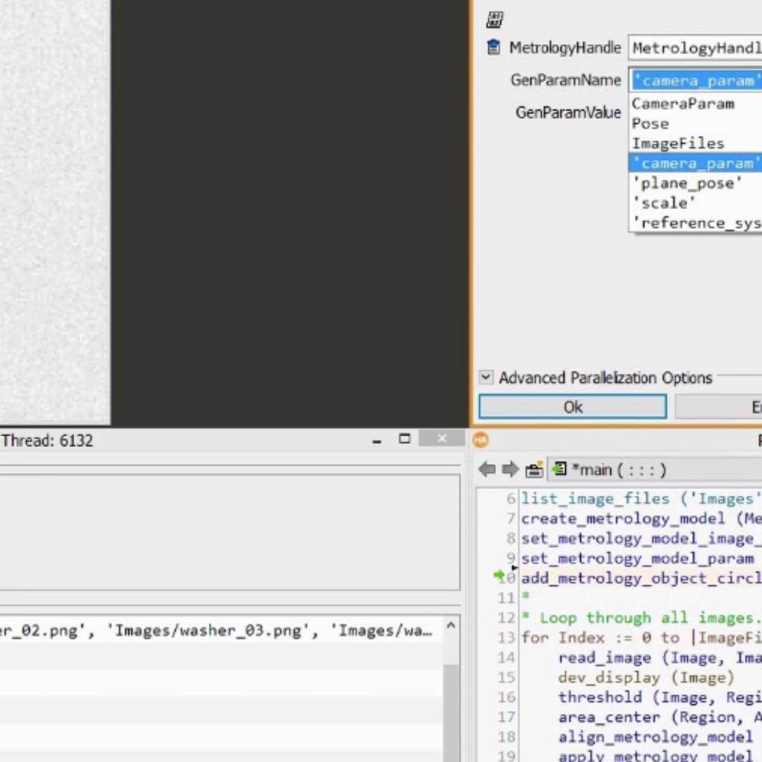
Task: Click the GenParamValue label
Action: 568,112
